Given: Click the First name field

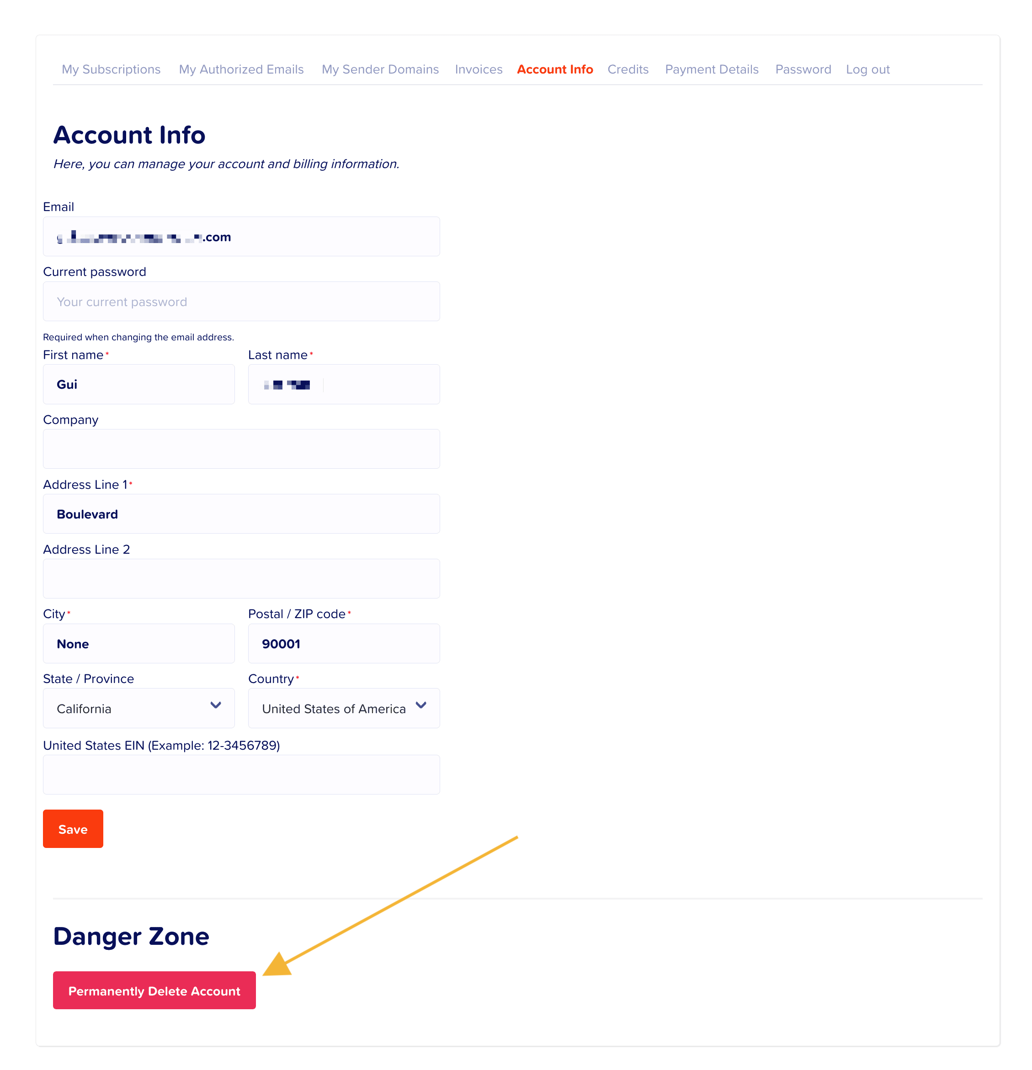Looking at the screenshot, I should (x=138, y=384).
